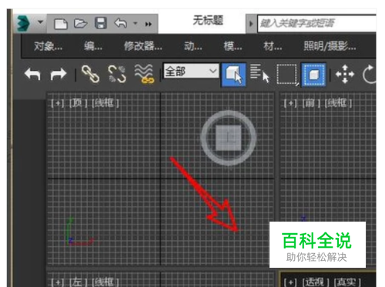Click the [真实] shading label

(x=347, y=282)
